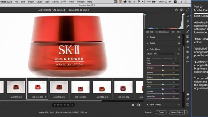Click the fifth rating star

pos(68,105)
